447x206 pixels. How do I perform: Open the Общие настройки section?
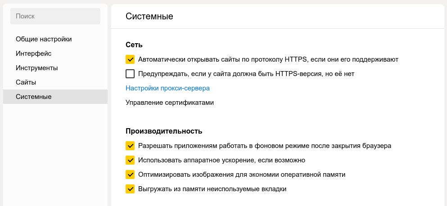coord(44,39)
